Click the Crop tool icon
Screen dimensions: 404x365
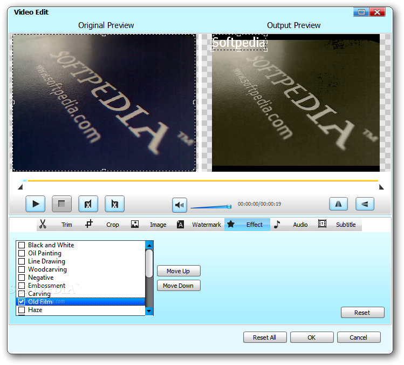tap(89, 224)
